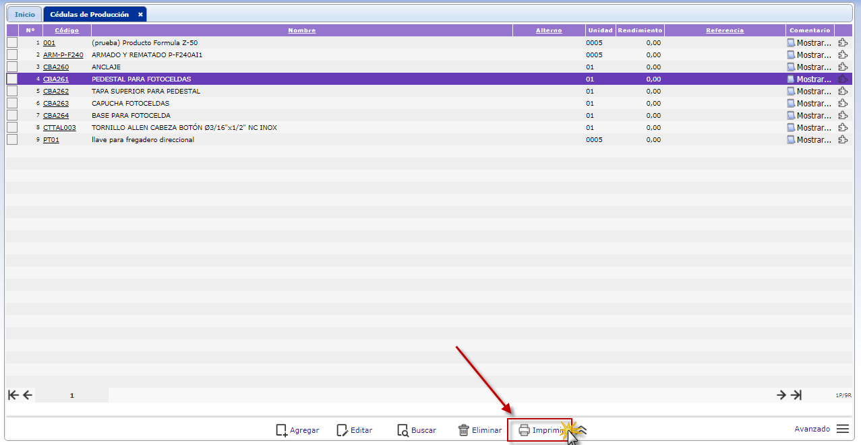Viewport: 861px width, 445px height.
Task: Click the Imprimir printer icon
Action: tap(524, 430)
